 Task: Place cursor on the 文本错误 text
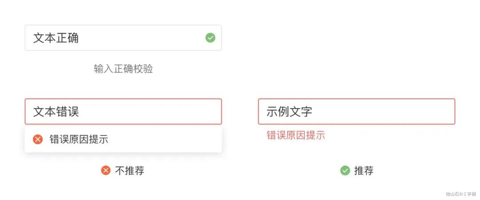56,112
